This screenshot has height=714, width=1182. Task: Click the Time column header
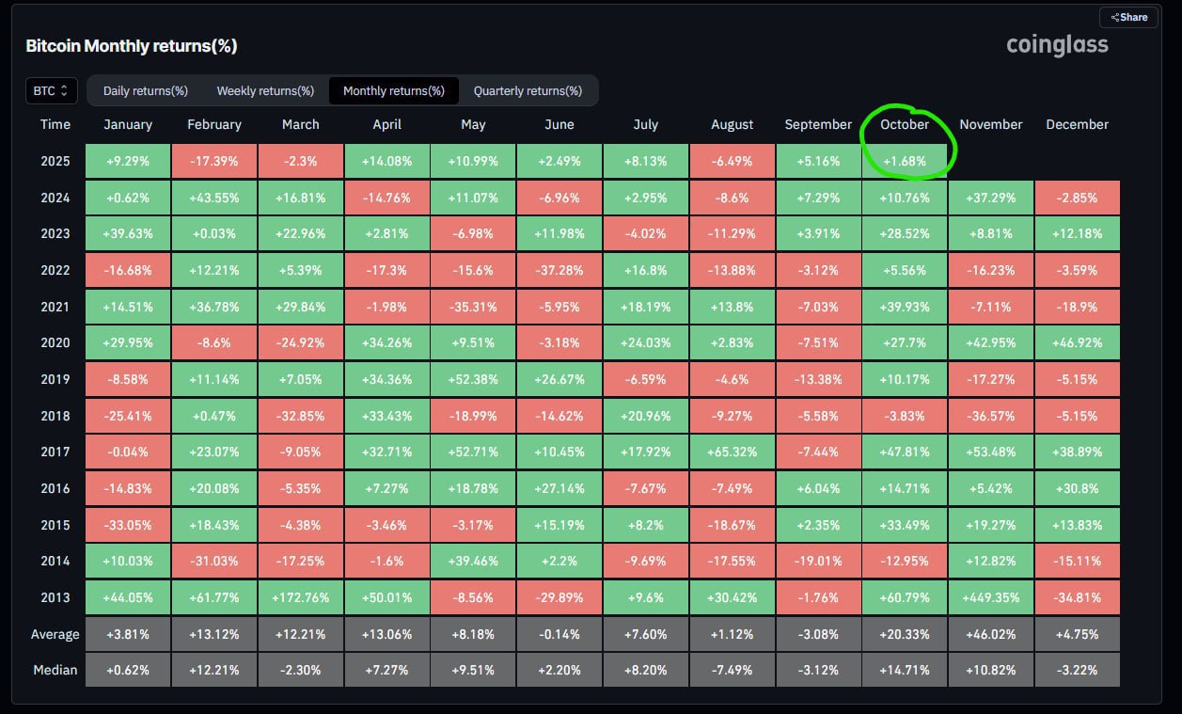55,123
